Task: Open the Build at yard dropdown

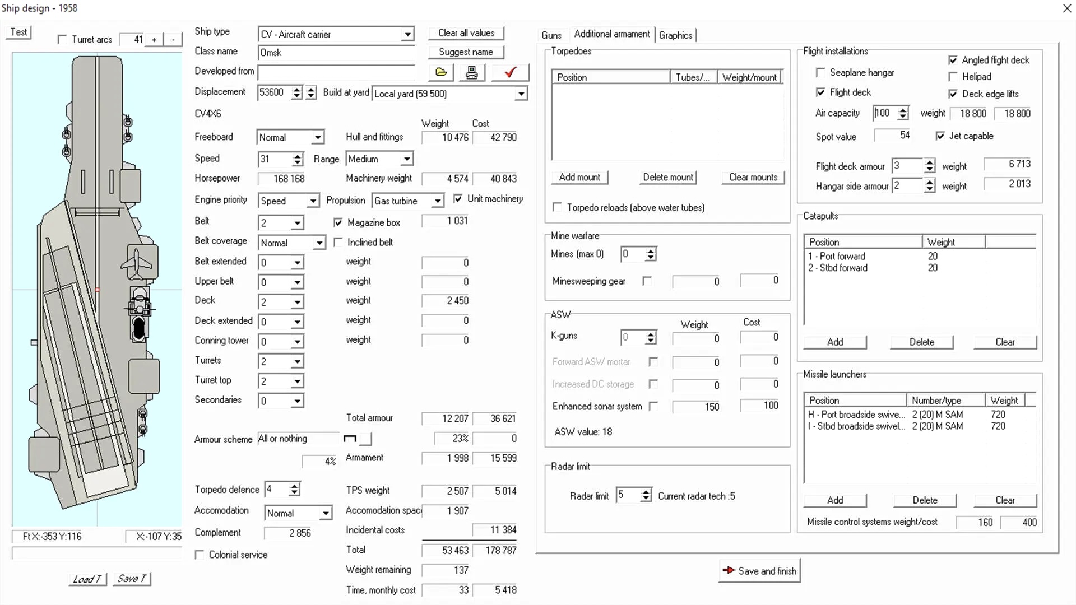Action: (521, 94)
